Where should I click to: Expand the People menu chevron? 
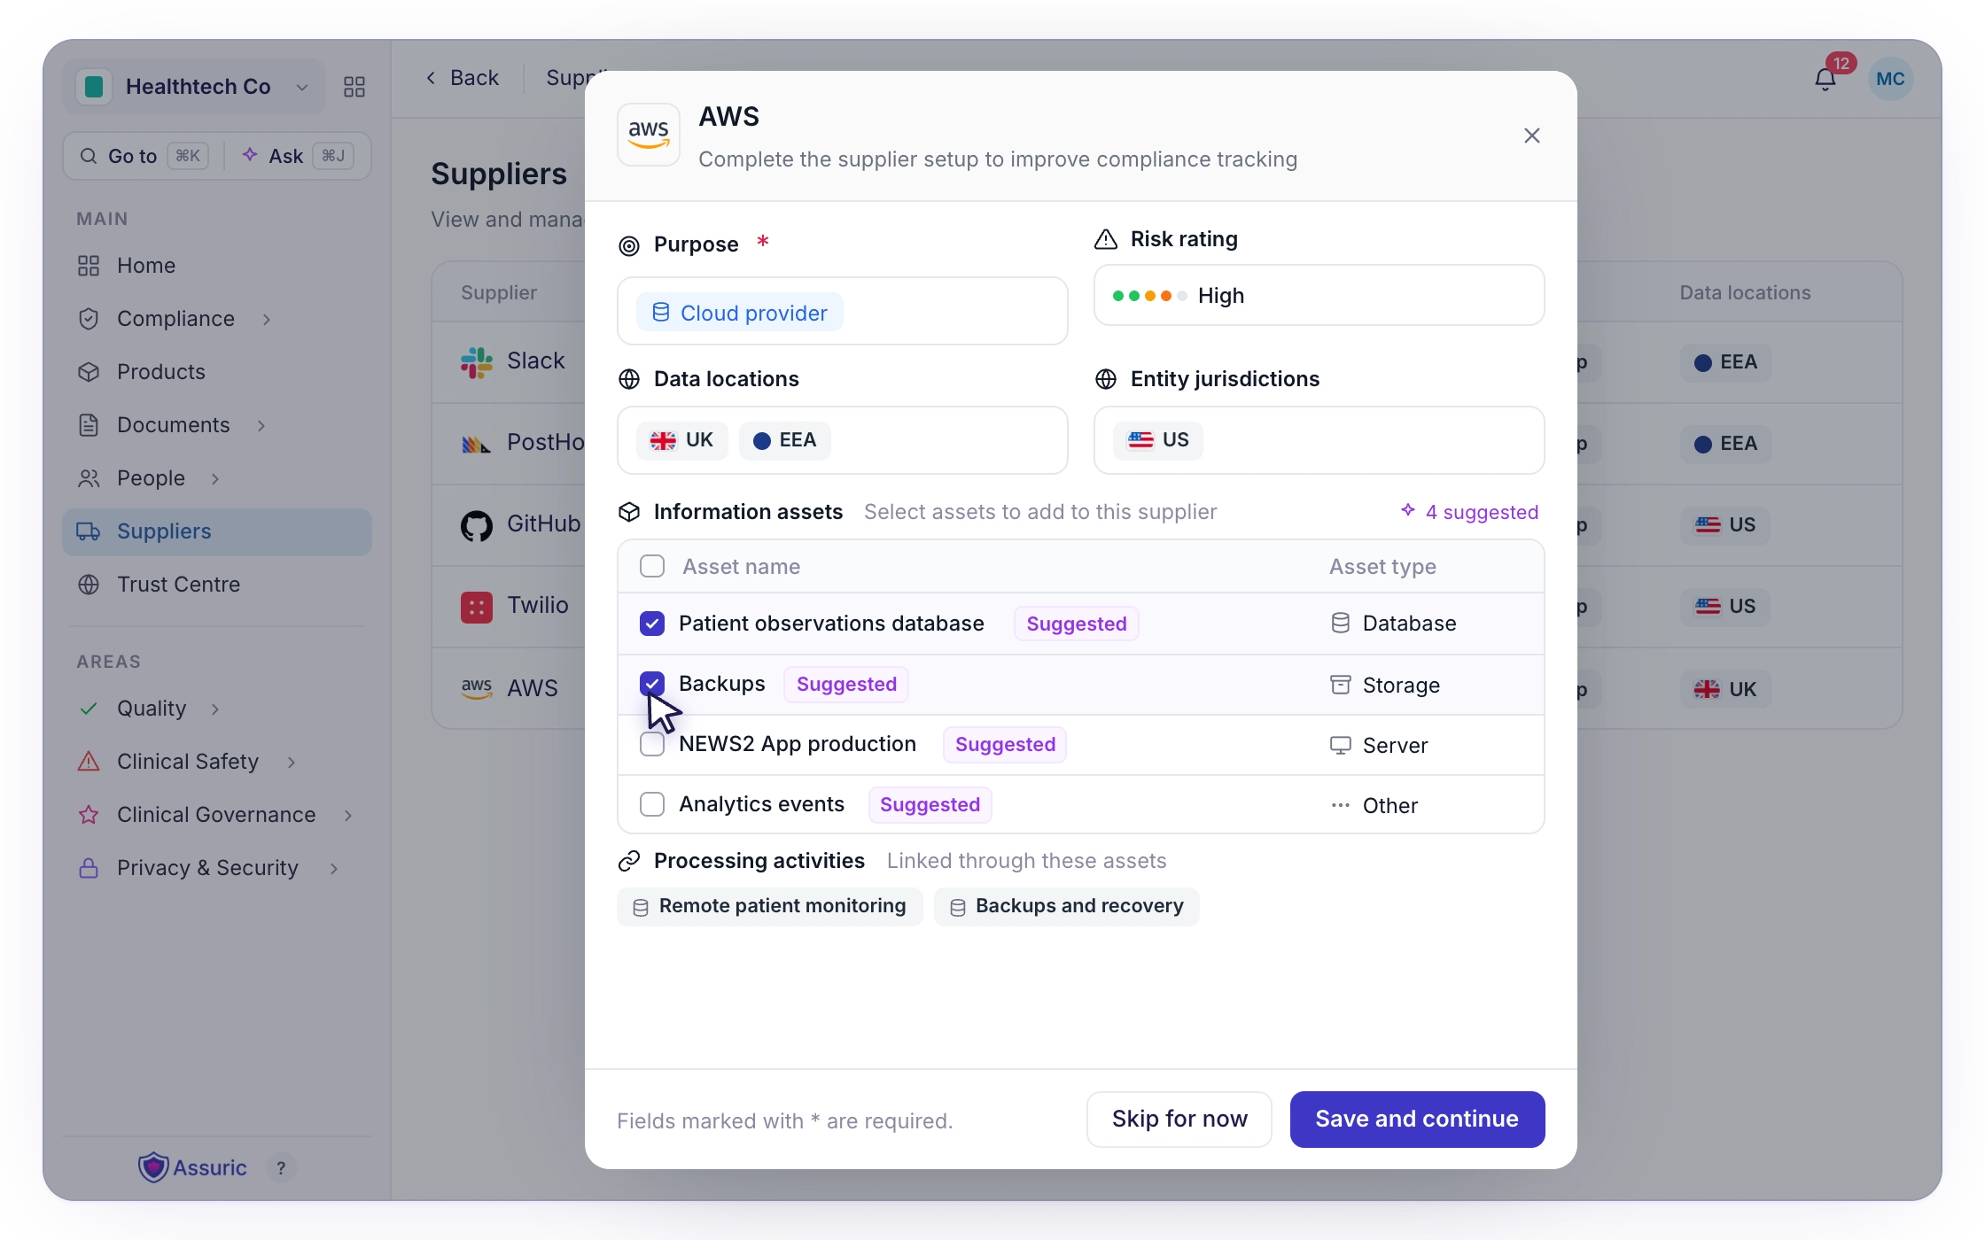215,478
